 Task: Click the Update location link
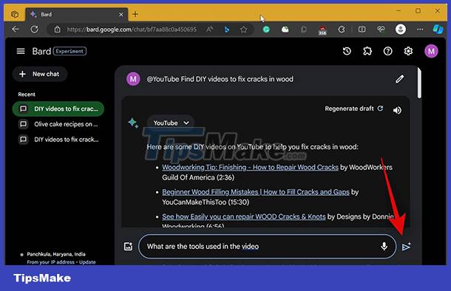(x=87, y=262)
